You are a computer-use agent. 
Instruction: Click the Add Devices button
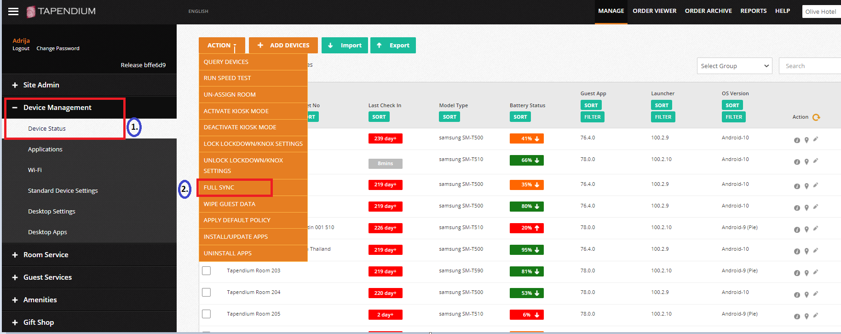(x=283, y=46)
